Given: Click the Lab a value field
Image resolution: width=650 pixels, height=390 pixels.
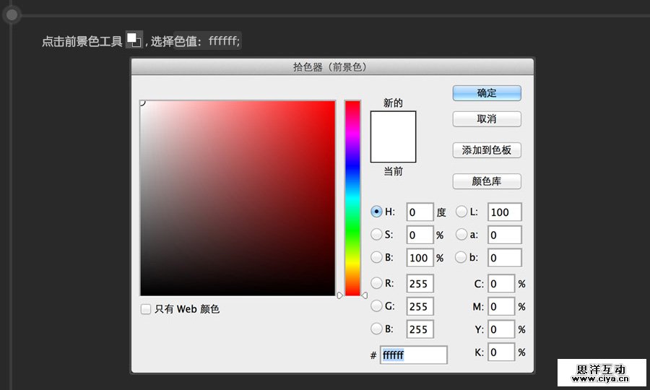Looking at the screenshot, I should pos(505,235).
